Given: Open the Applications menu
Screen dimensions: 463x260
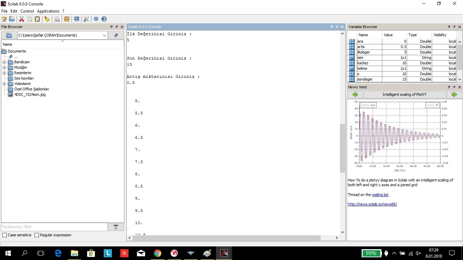Looking at the screenshot, I should point(48,11).
